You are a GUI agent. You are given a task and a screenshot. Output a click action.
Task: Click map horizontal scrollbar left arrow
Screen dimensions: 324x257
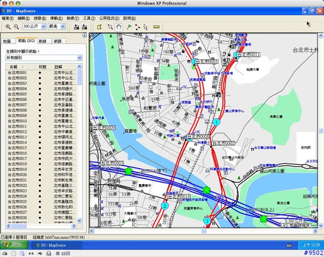coord(92,231)
